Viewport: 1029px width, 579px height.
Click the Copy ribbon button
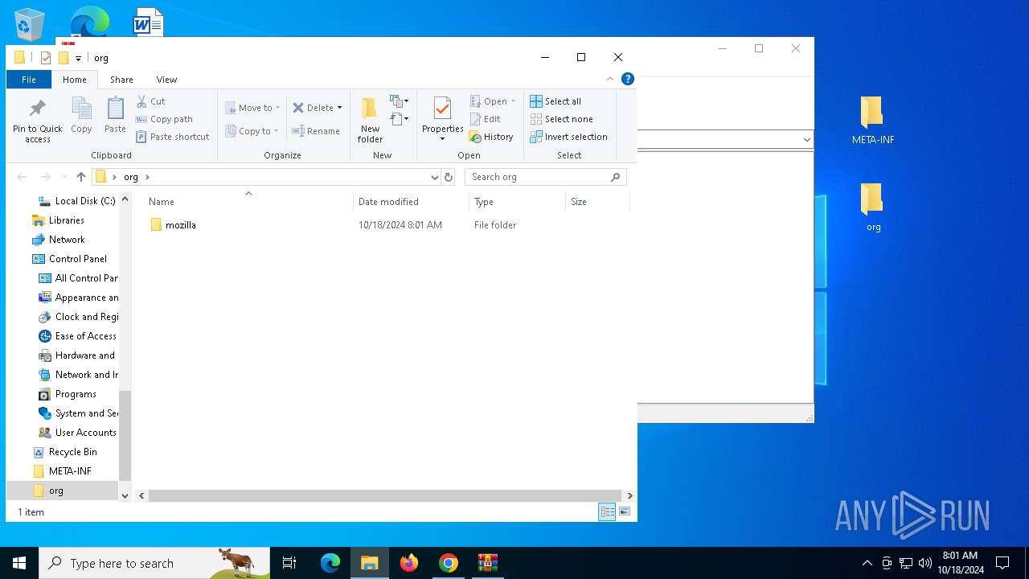tap(81, 117)
